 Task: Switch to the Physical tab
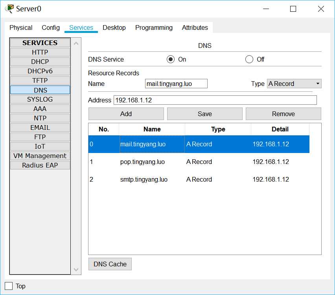coord(21,27)
